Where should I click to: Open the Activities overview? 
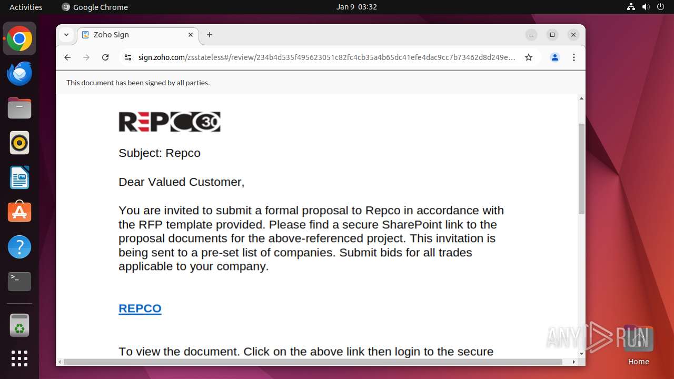point(26,7)
